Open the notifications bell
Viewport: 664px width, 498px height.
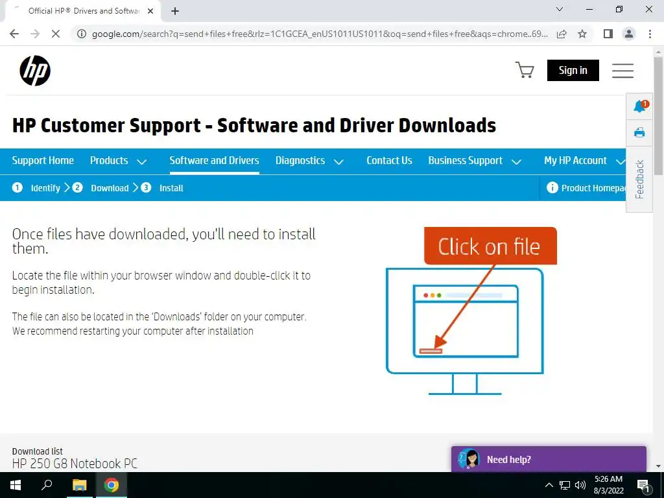(640, 106)
